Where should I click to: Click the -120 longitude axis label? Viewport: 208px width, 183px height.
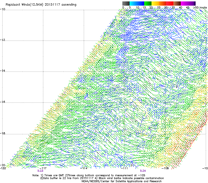tap(3, 168)
